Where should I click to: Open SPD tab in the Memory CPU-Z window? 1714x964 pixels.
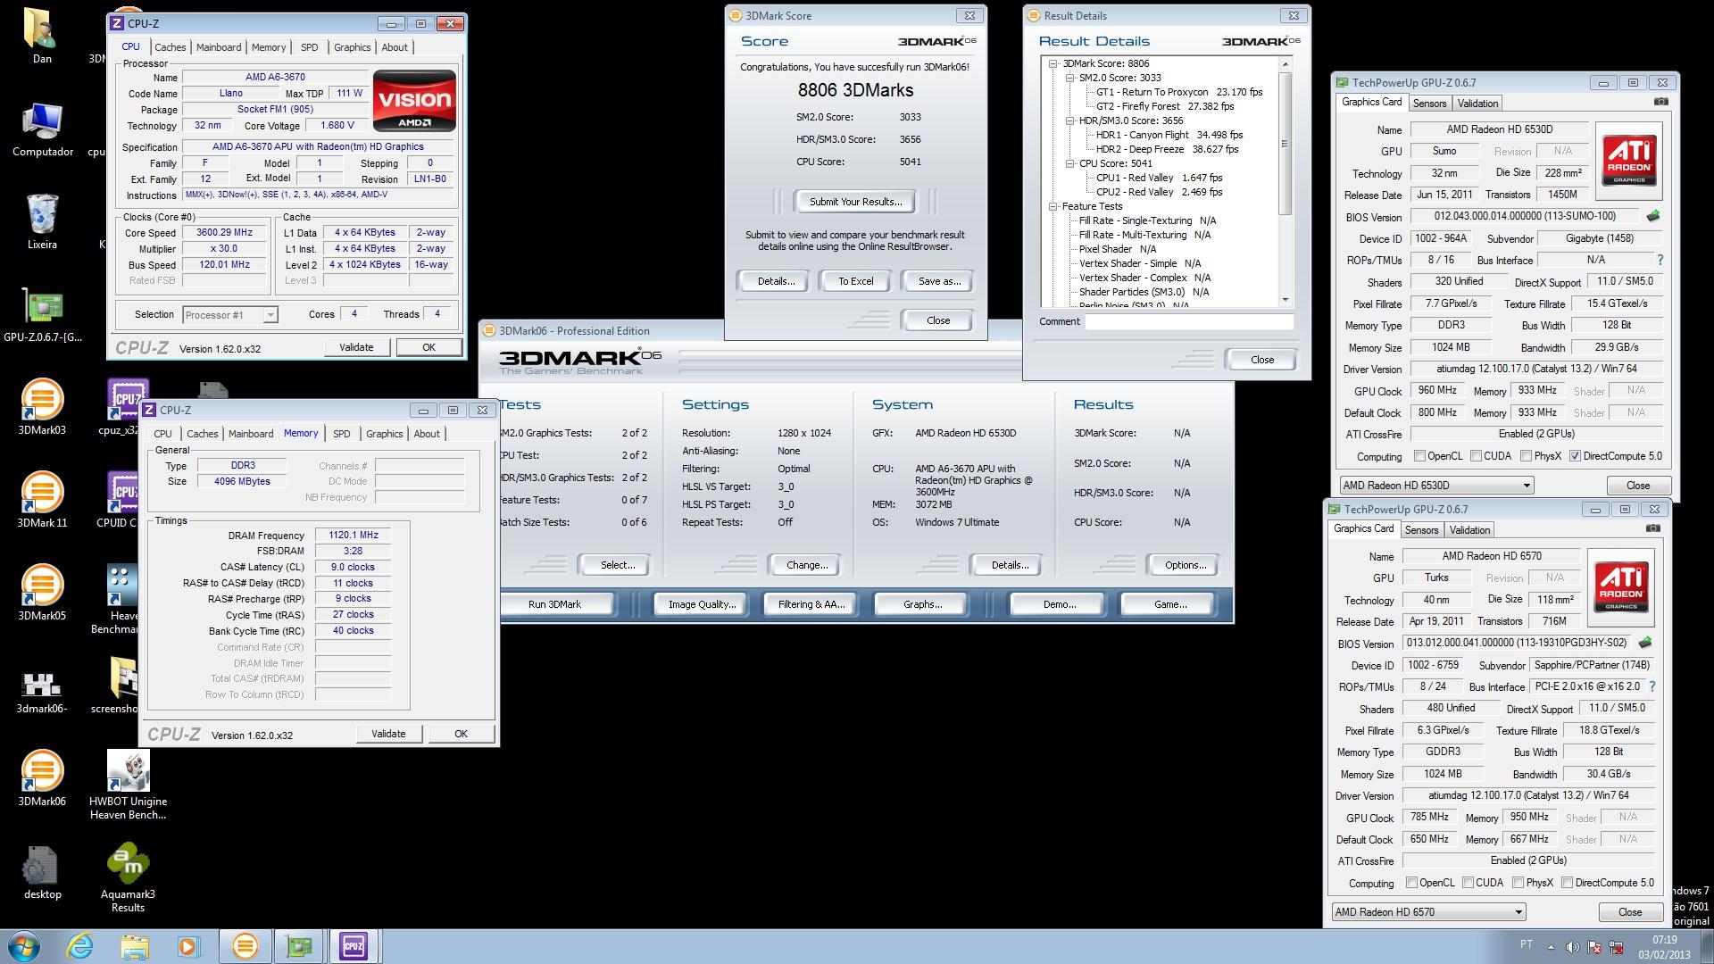pyautogui.click(x=342, y=434)
